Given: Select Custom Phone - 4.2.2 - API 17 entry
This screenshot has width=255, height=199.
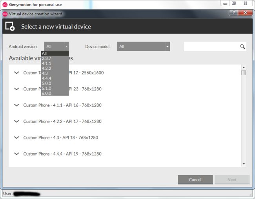Looking at the screenshot, I should (62, 121).
